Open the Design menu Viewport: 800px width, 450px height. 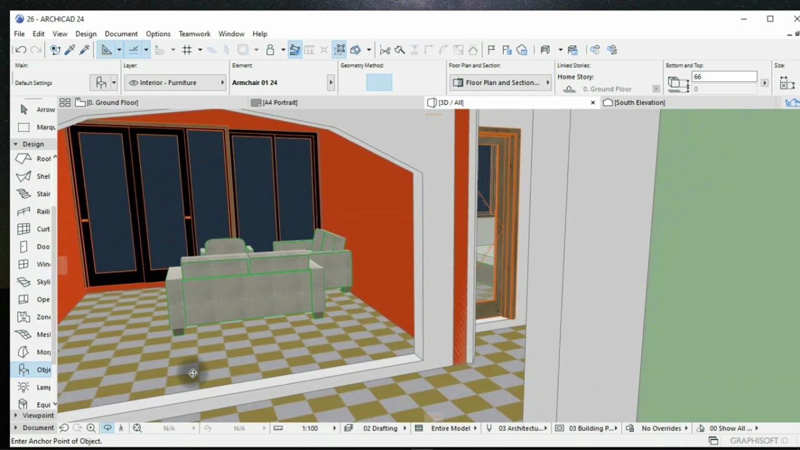pos(86,34)
